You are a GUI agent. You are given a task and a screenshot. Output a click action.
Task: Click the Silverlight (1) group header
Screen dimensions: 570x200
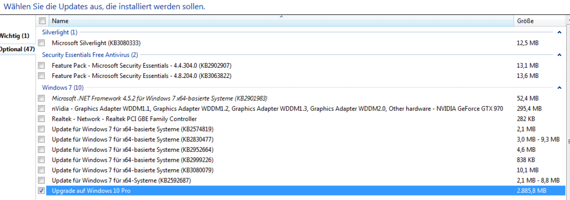pyautogui.click(x=60, y=32)
